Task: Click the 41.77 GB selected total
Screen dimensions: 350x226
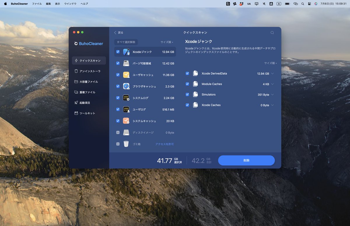Action: point(169,160)
